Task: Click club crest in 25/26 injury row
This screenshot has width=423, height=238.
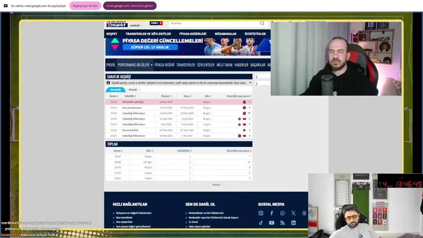Action: tap(244, 102)
